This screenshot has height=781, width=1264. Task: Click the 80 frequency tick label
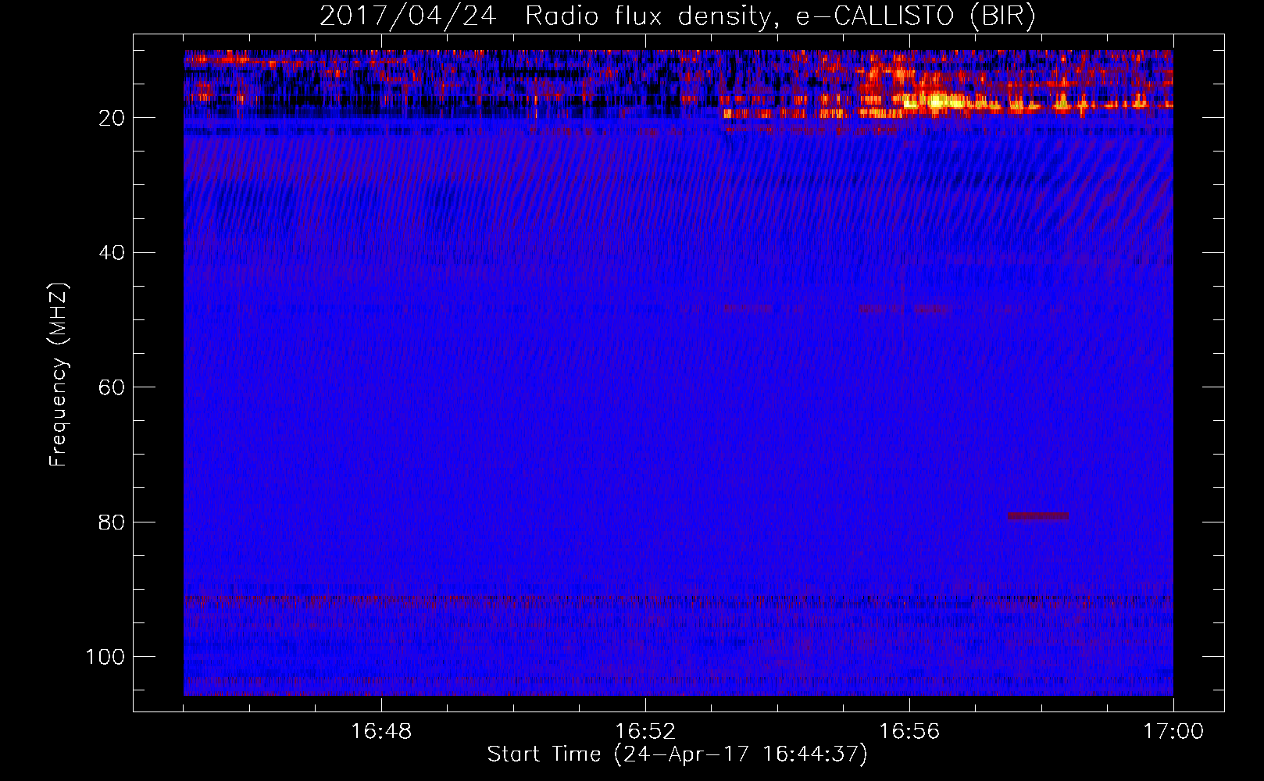click(x=112, y=522)
